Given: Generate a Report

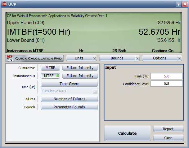Looking at the screenshot, I should click(x=168, y=129).
